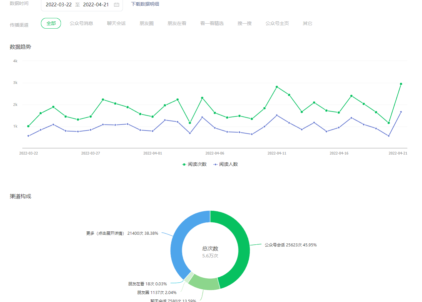Open end date 2022-04-21 picker
The height and width of the screenshot is (302, 422).
click(96, 5)
